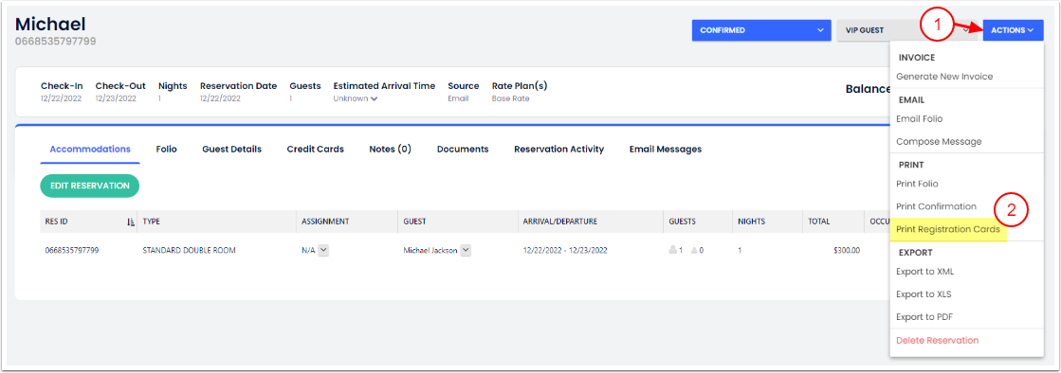Open the Documents tab
Viewport: 1061px width, 373px height.
coord(463,150)
